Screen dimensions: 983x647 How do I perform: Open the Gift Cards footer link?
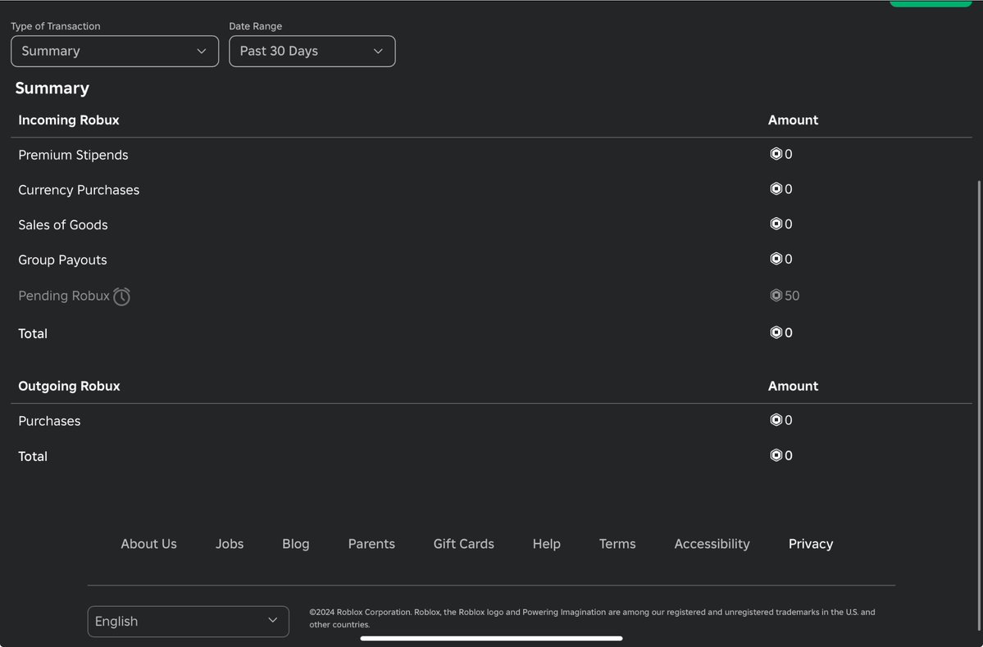464,545
